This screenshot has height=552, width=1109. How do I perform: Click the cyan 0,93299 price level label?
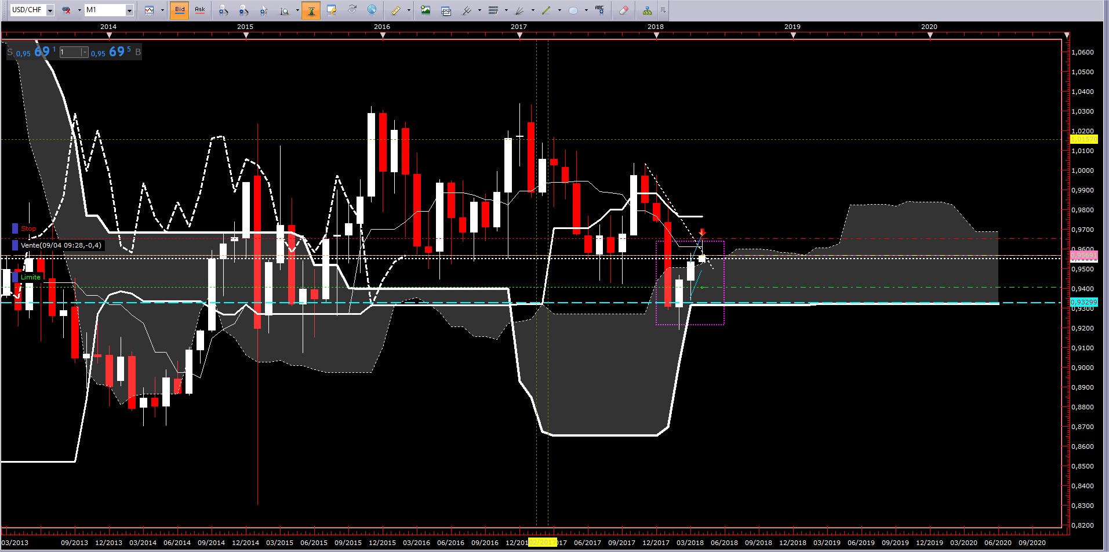tap(1083, 302)
